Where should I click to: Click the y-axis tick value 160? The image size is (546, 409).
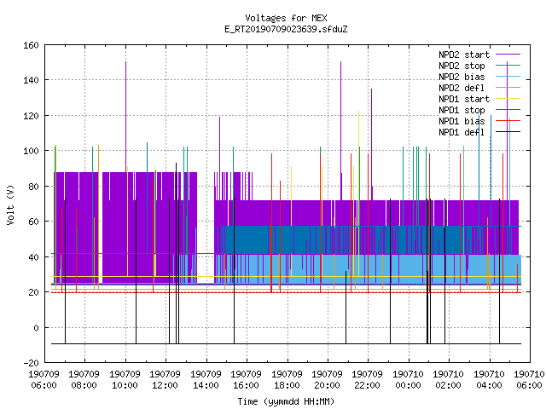(x=32, y=45)
